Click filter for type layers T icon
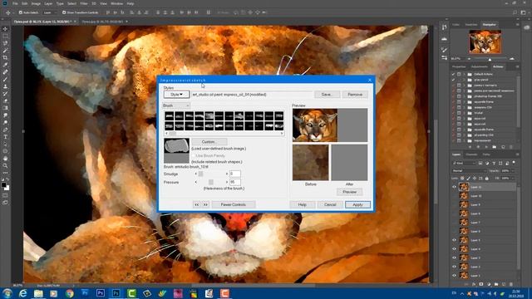The width and height of the screenshot is (532, 299). pos(494,163)
